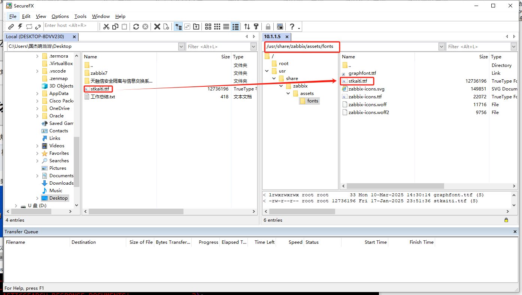Expand the .termora folder node
Screen dimensions: 522x295
click(37, 56)
